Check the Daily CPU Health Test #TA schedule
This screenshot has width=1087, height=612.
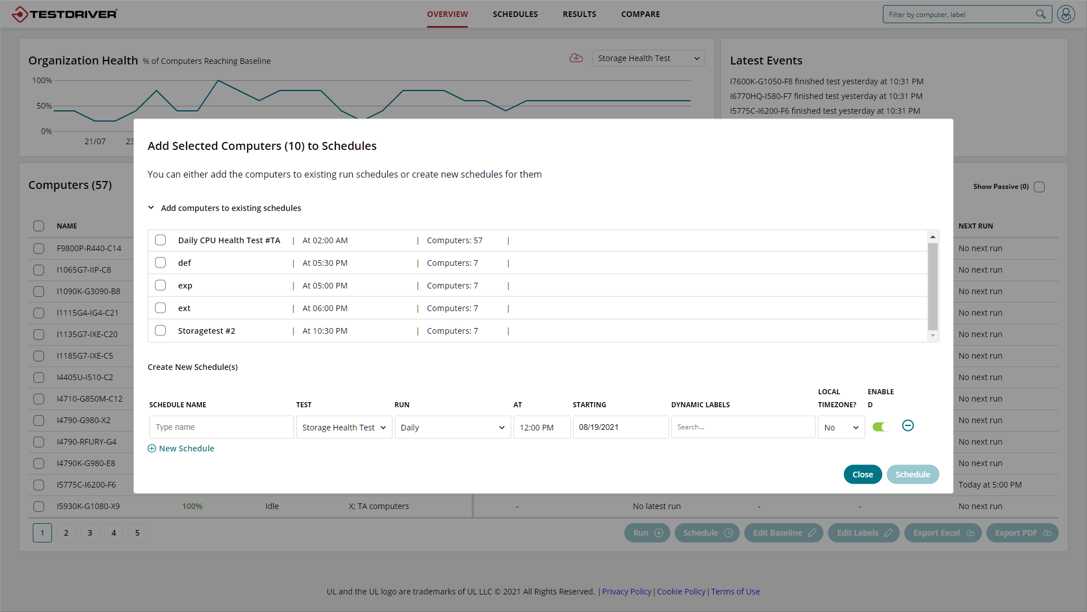pos(161,240)
